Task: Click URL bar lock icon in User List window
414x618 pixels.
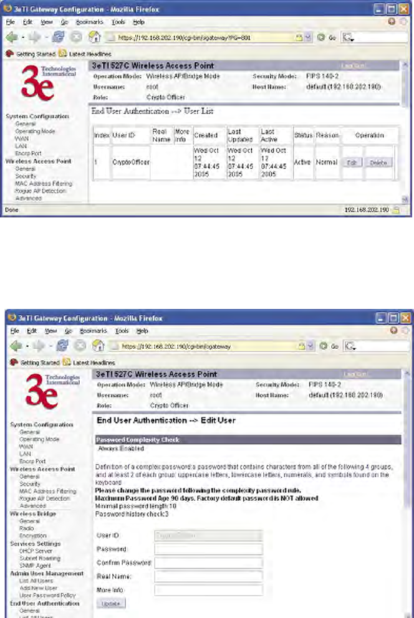Action: click(x=299, y=37)
